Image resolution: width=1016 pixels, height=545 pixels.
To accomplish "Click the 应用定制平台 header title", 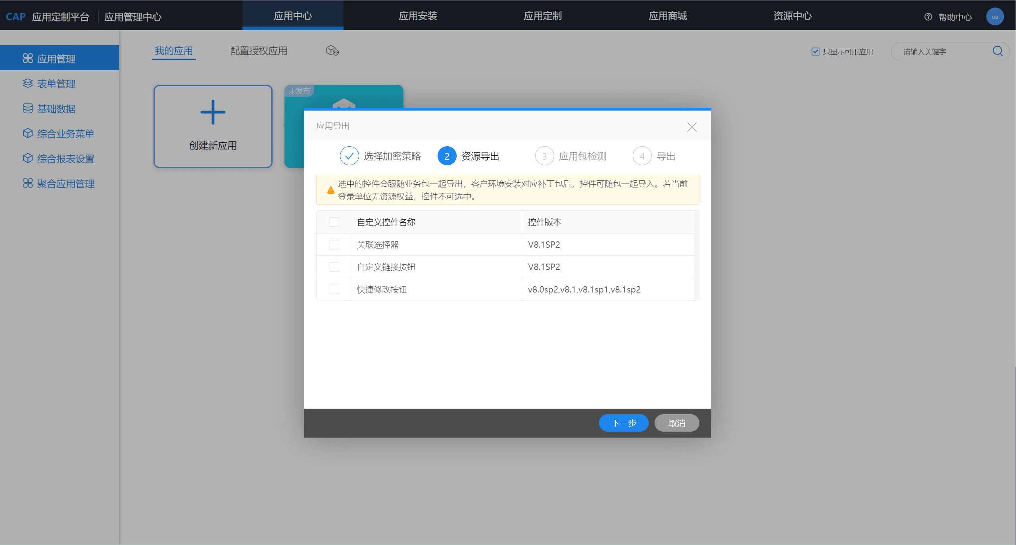I will coord(60,17).
